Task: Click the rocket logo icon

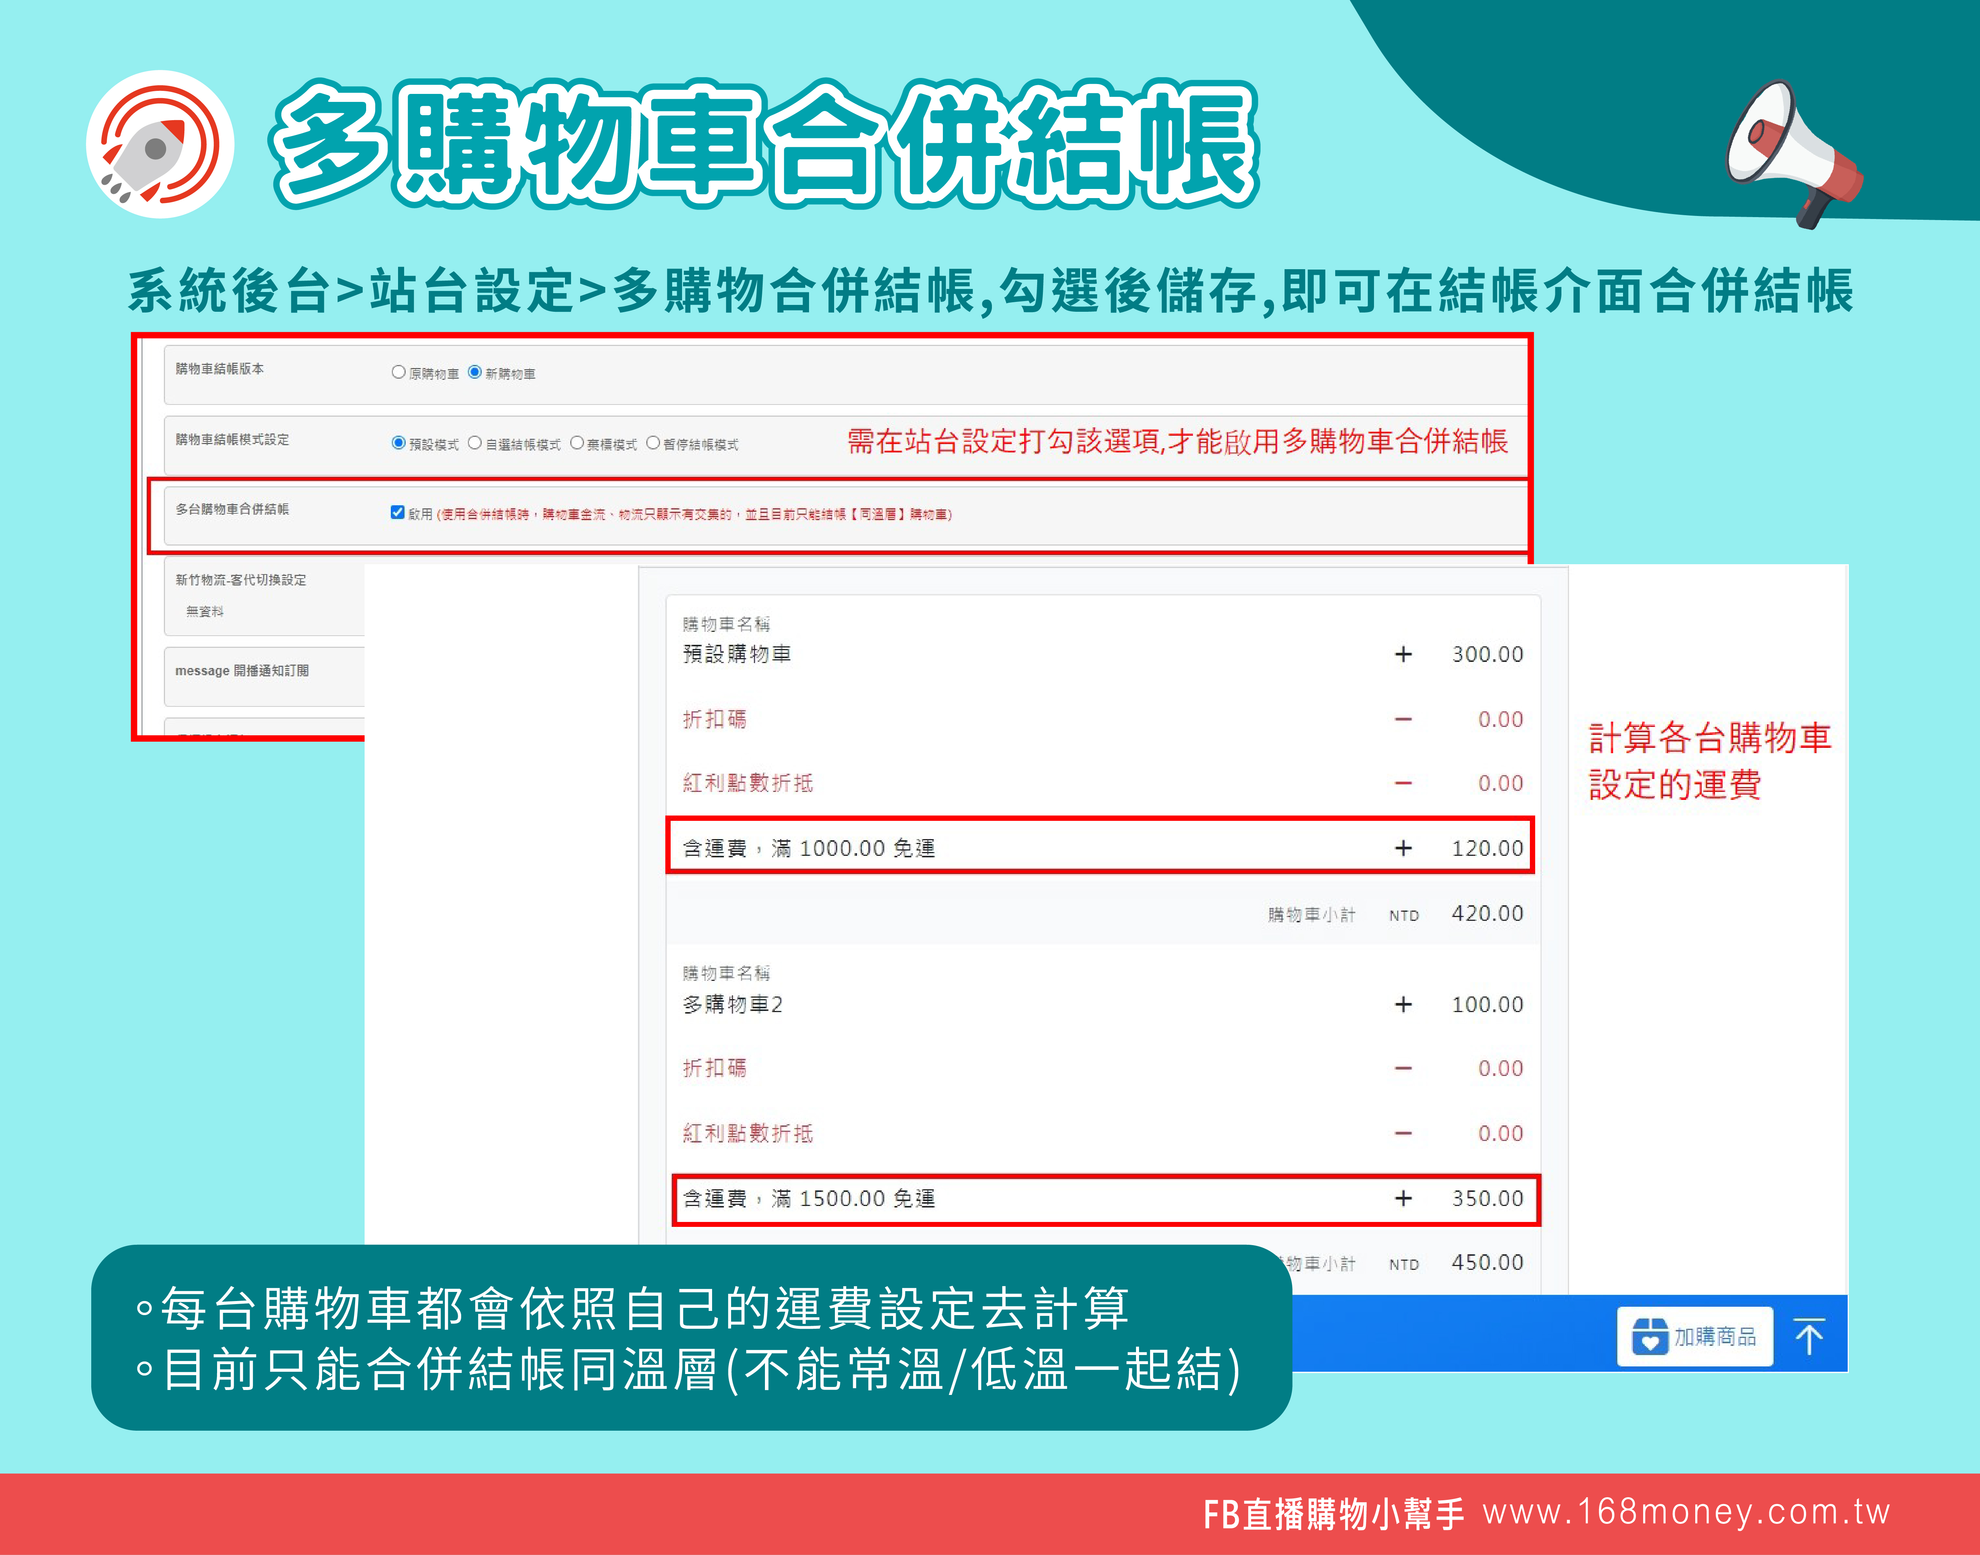Action: [x=159, y=144]
